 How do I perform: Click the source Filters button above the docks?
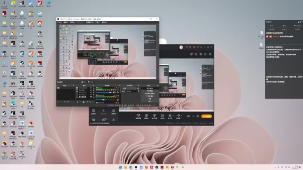[91, 82]
